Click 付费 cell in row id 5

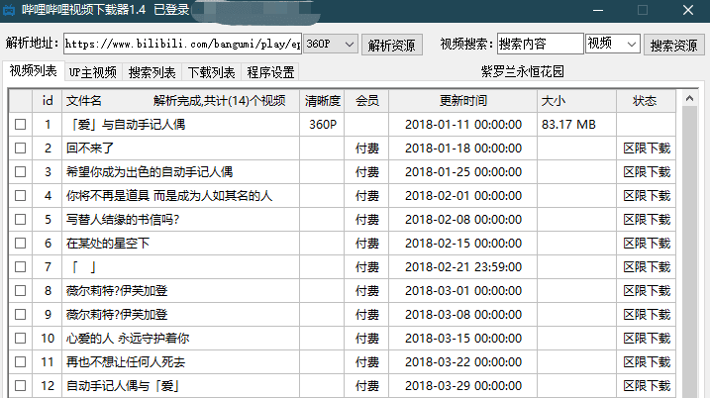pyautogui.click(x=366, y=220)
